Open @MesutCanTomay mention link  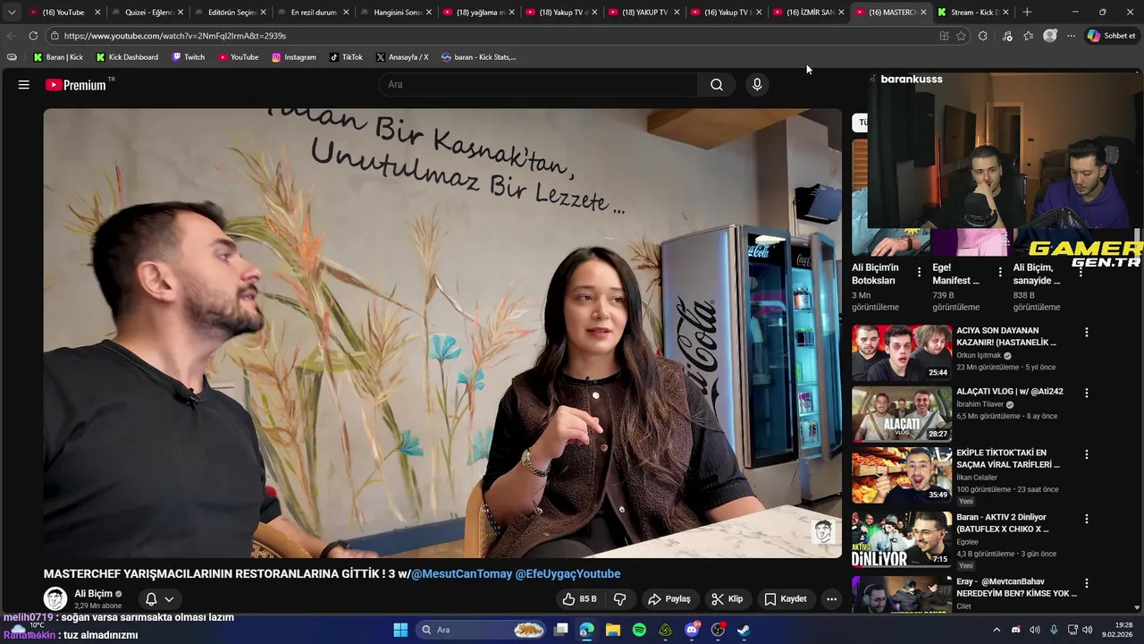click(x=461, y=574)
